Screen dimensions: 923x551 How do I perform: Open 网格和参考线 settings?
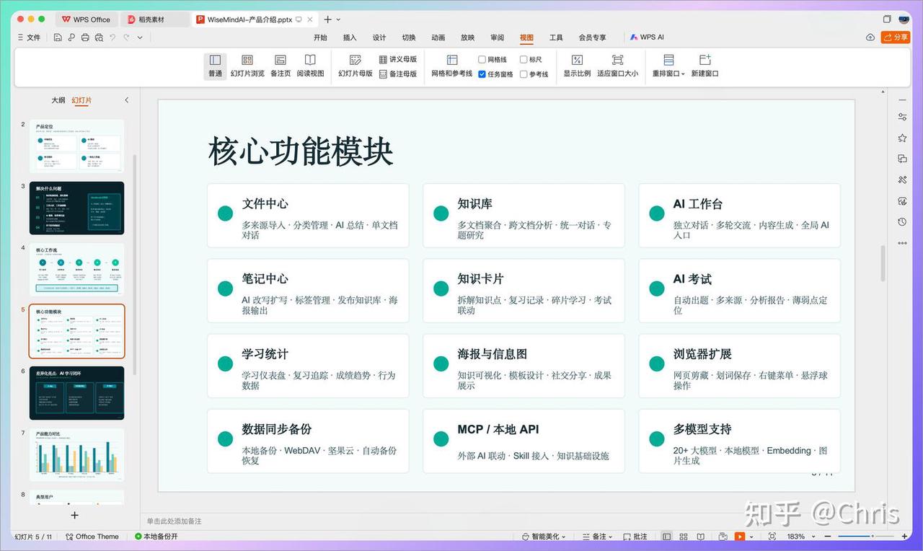452,66
